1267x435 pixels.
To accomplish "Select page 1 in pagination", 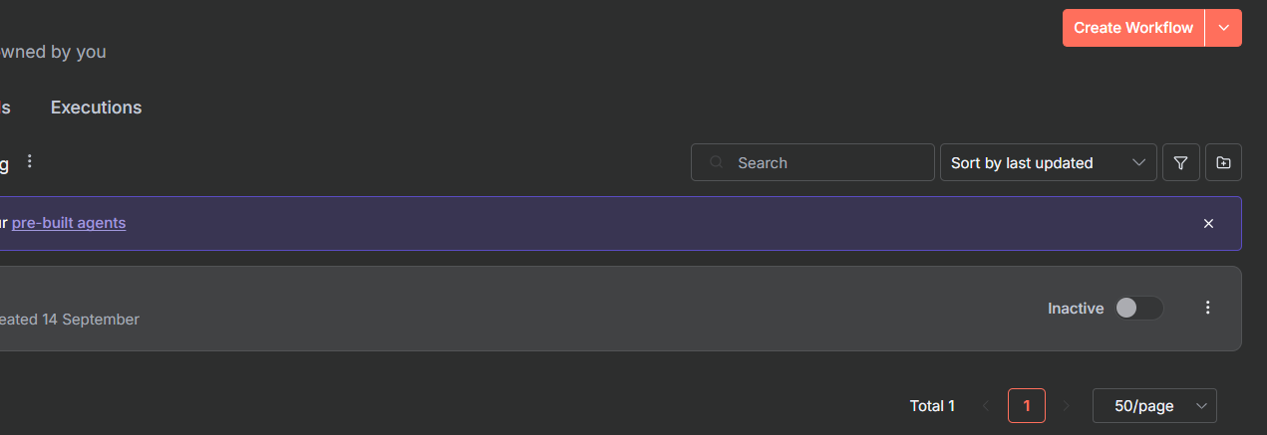I will 1026,406.
